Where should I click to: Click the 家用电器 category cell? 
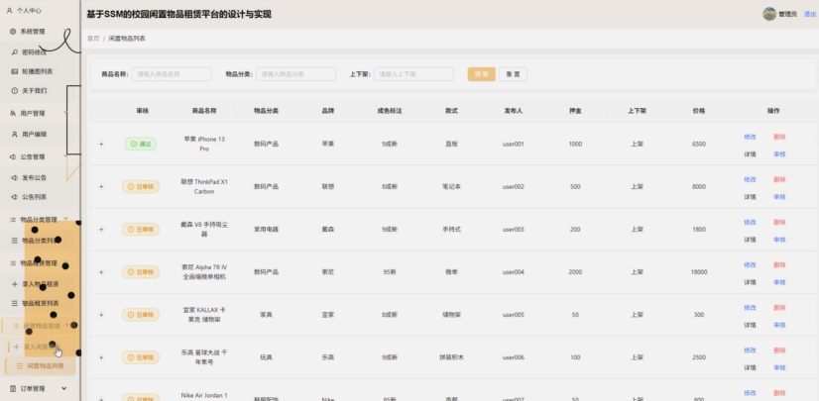tap(266, 230)
